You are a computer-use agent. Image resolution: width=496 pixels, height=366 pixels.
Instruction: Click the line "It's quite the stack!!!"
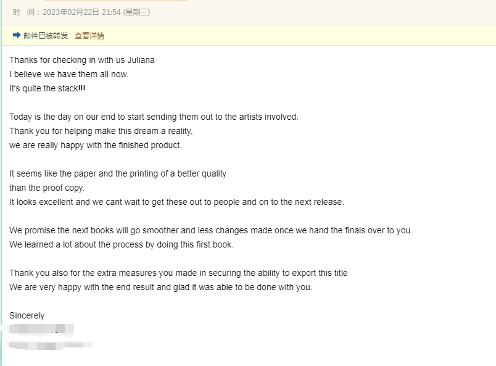click(x=47, y=89)
